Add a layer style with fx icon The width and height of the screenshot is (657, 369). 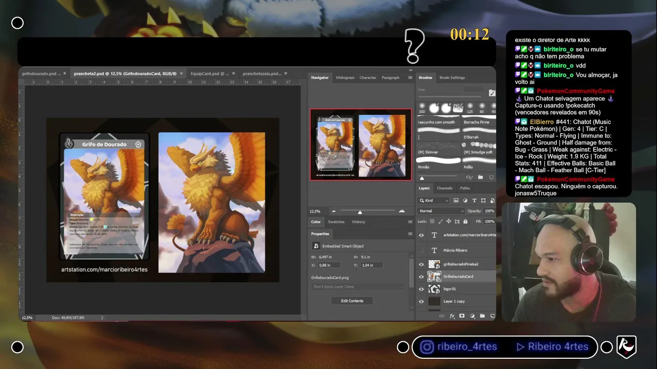tap(452, 316)
